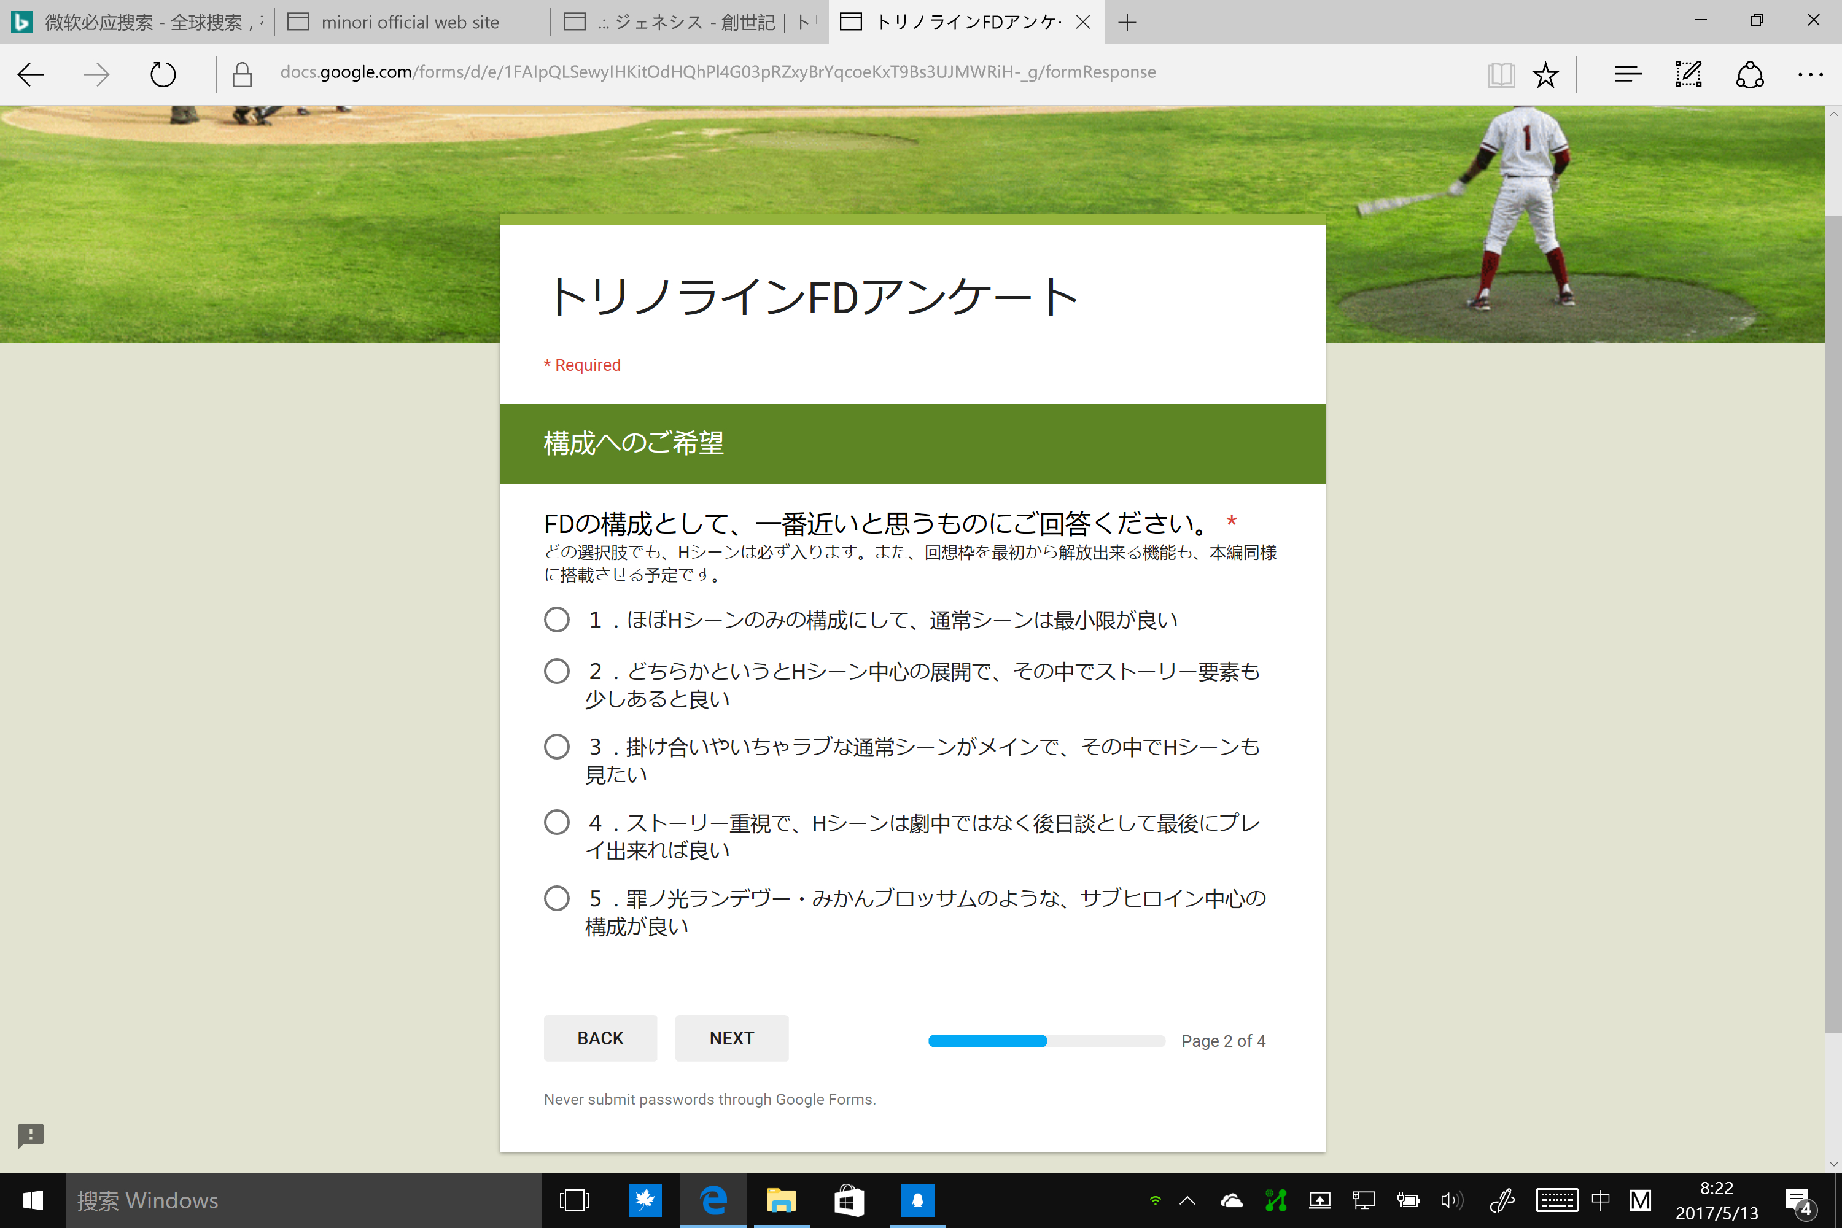Go back using the browser back arrow
The height and width of the screenshot is (1228, 1842).
click(31, 74)
